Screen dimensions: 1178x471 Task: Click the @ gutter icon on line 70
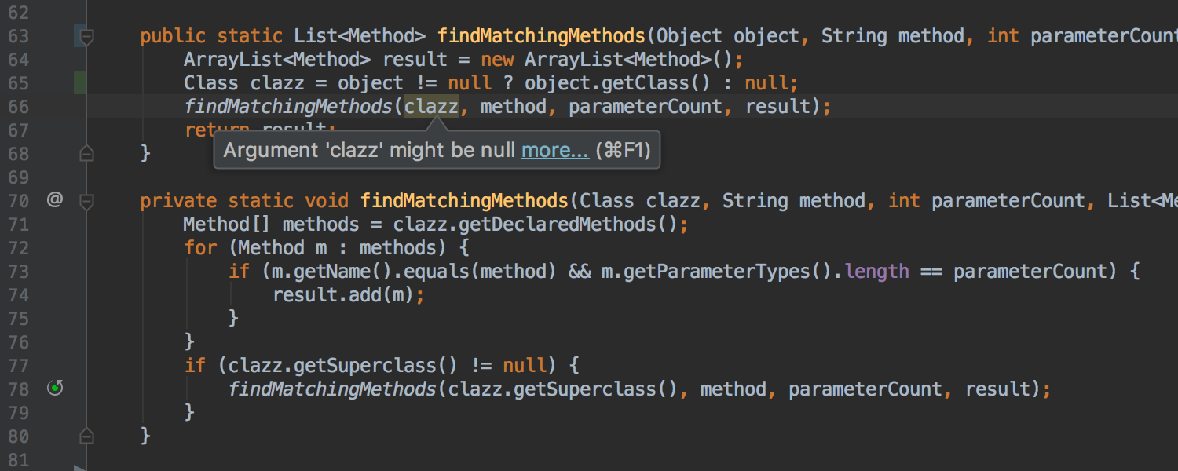(x=54, y=200)
